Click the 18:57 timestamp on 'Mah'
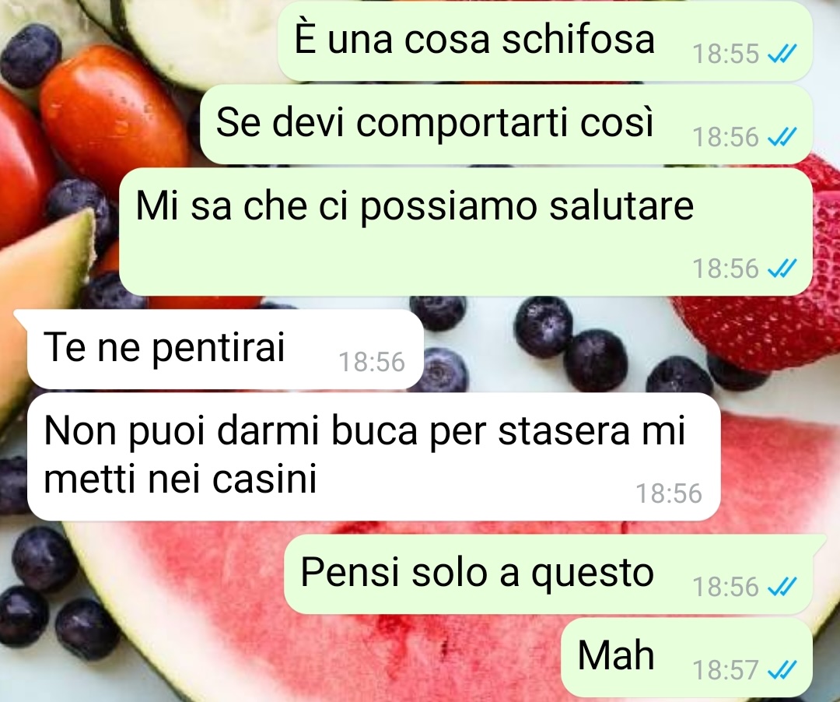 [x=726, y=670]
